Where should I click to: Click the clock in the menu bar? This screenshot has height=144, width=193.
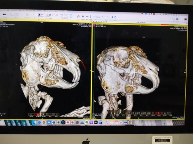click(x=182, y=15)
